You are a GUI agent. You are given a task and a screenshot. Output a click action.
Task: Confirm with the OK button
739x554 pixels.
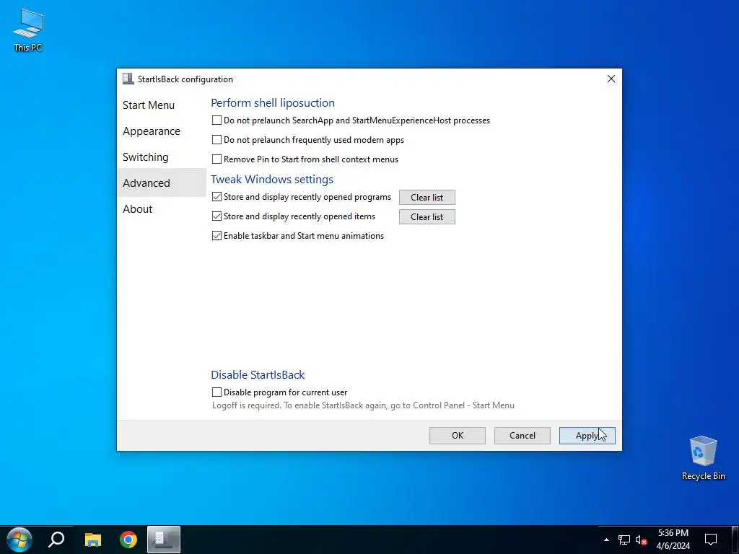457,435
